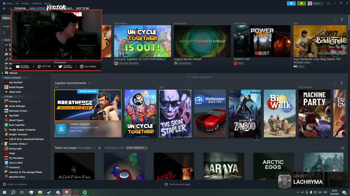Open Discord from the Windows taskbar

(58, 192)
